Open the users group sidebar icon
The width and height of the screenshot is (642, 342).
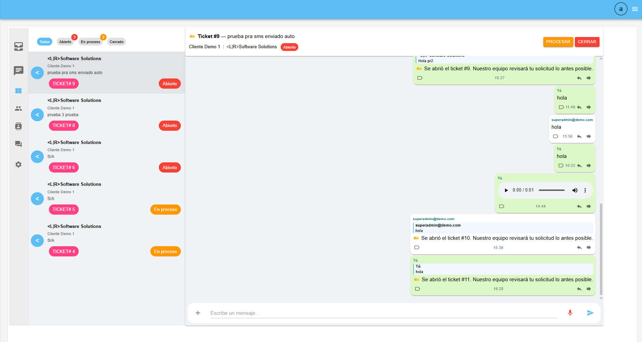(x=18, y=108)
